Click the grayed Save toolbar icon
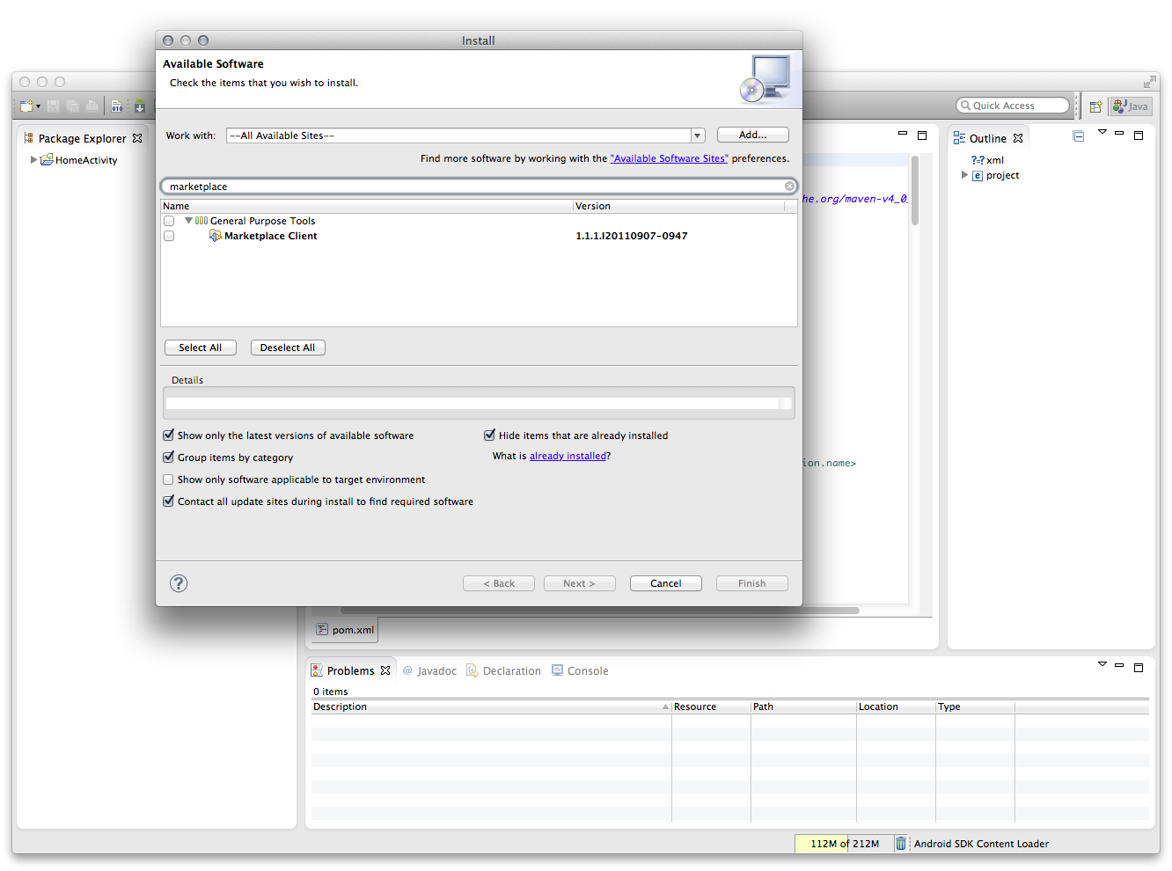 click(54, 106)
